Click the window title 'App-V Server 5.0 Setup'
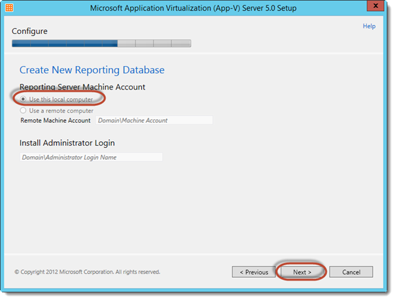This screenshot has height=300, width=395. pyautogui.click(x=193, y=8)
